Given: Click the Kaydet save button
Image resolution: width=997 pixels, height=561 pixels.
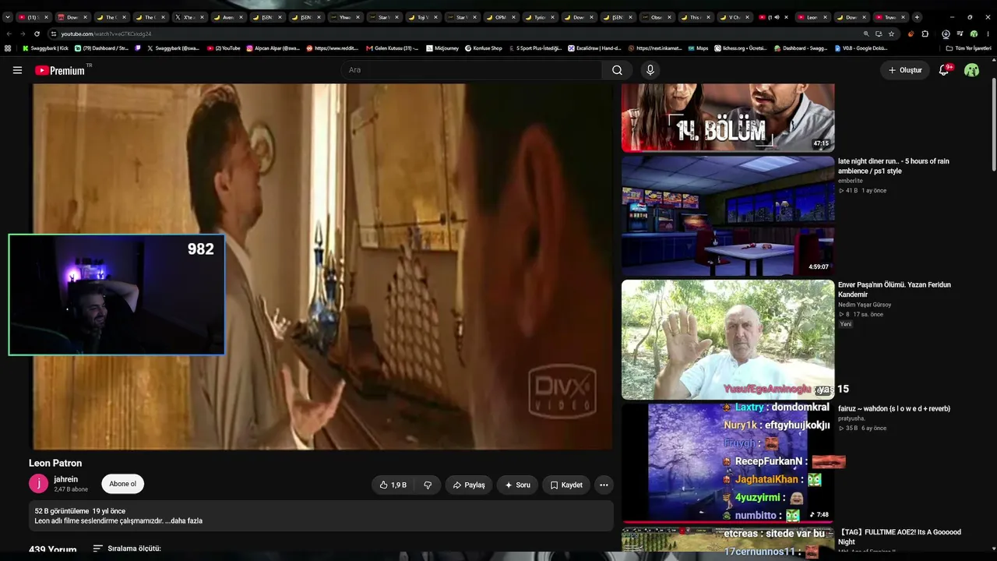Looking at the screenshot, I should click(566, 485).
